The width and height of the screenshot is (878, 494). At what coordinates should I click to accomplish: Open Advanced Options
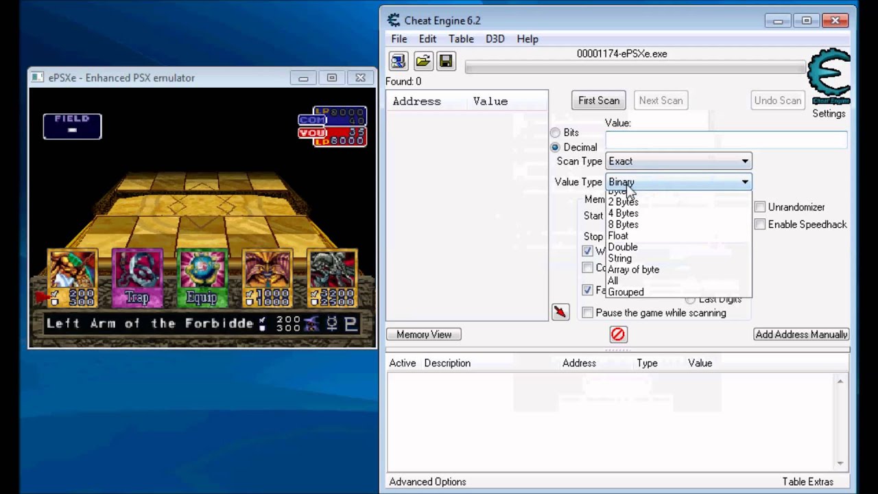click(x=427, y=482)
